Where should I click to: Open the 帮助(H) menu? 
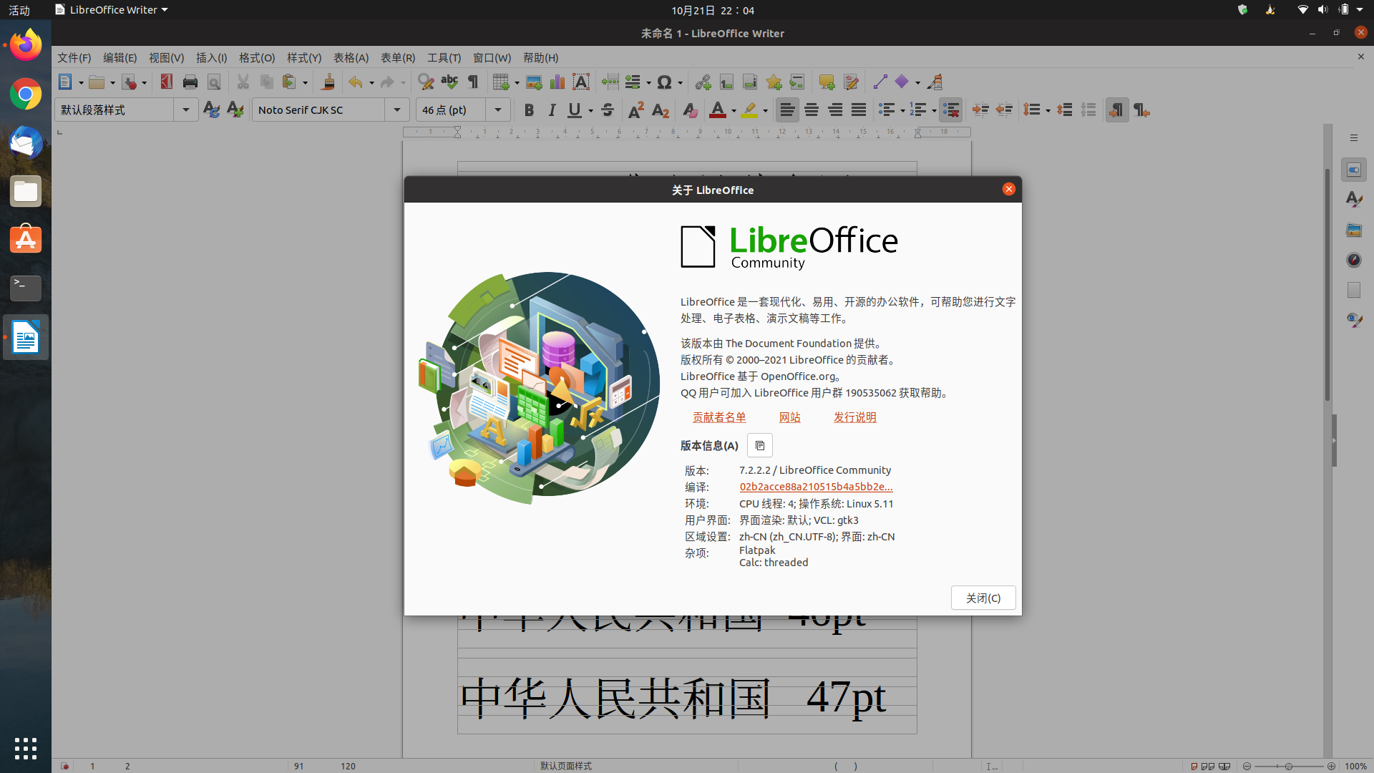coord(540,58)
